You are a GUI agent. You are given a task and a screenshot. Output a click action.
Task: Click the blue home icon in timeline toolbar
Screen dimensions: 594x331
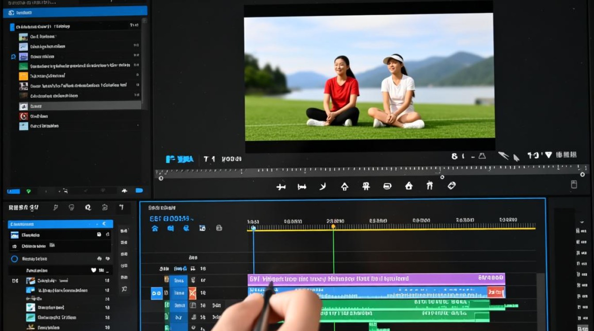point(155,228)
